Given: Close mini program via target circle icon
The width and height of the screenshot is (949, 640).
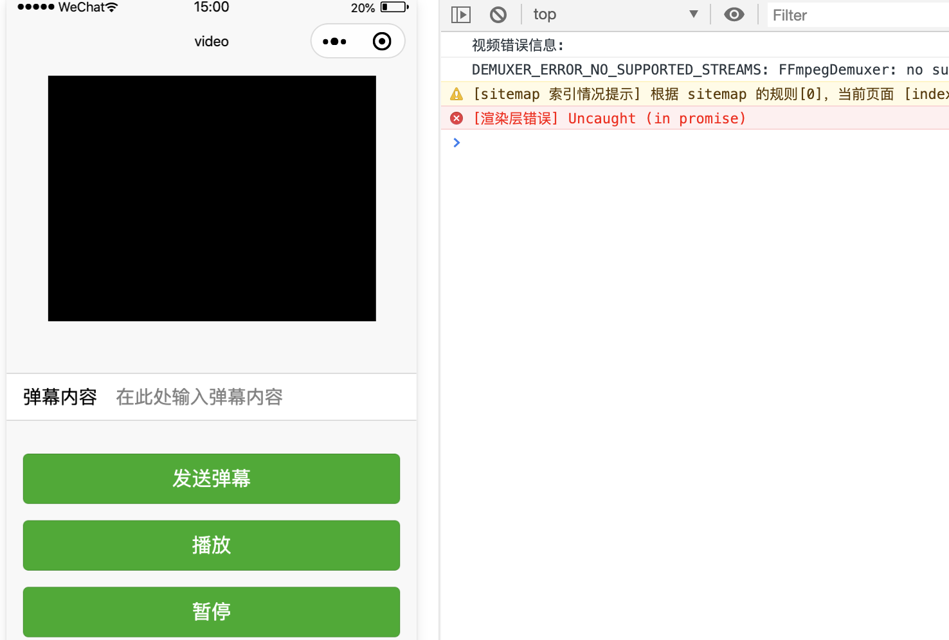Looking at the screenshot, I should (x=382, y=41).
